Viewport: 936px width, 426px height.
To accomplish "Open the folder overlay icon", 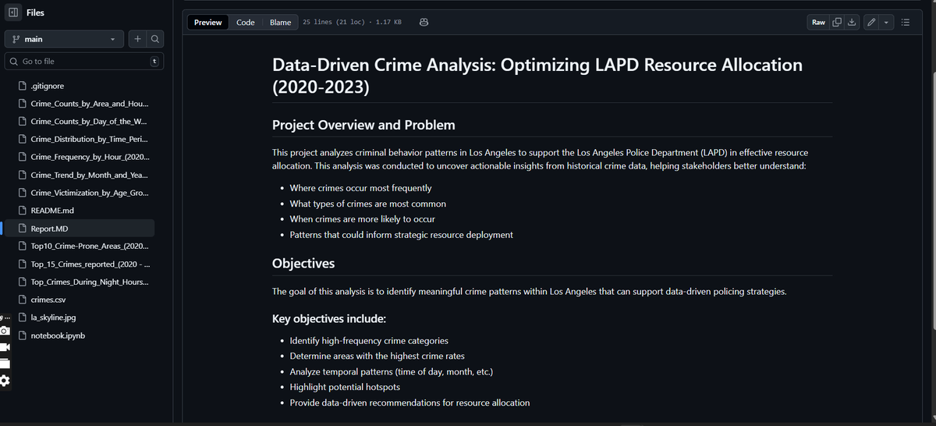I will [x=5, y=364].
